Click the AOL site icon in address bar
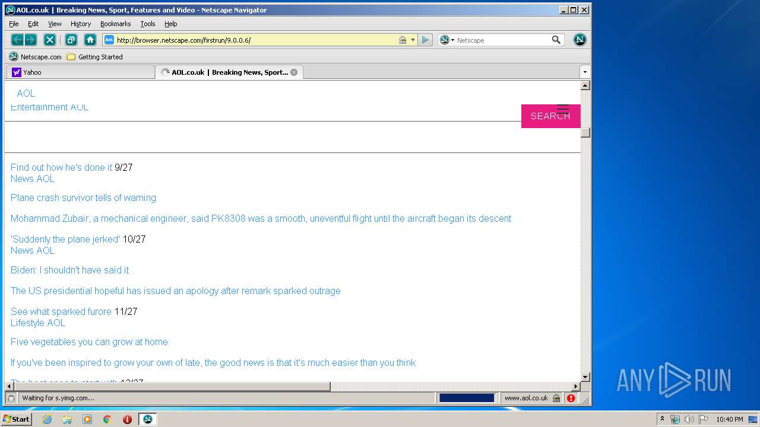This screenshot has width=760, height=427. click(x=109, y=40)
